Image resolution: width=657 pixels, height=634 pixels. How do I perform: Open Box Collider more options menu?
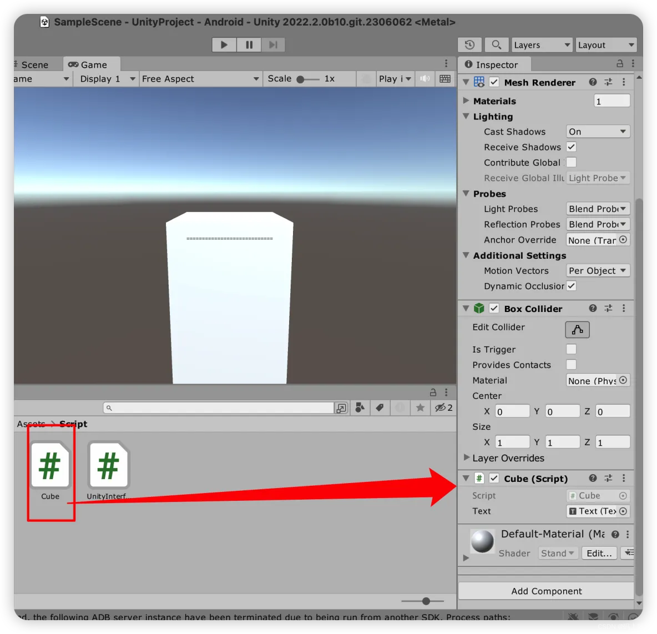coord(624,309)
